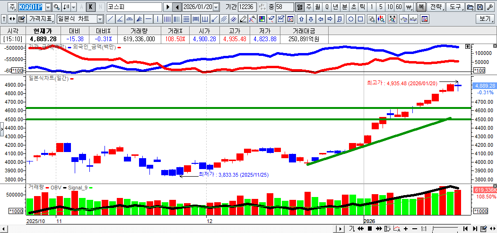Click the 가격지표 price indicator button

tap(41, 19)
